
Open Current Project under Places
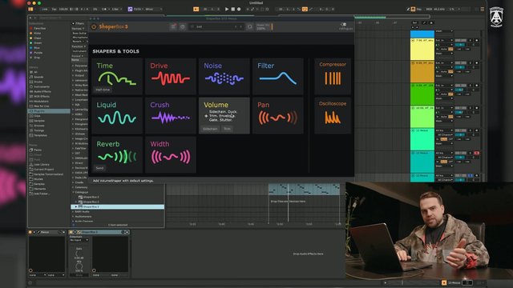(43, 170)
